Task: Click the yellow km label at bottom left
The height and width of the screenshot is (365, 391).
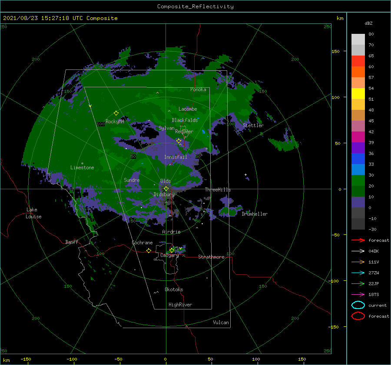Action: pyautogui.click(x=6, y=360)
